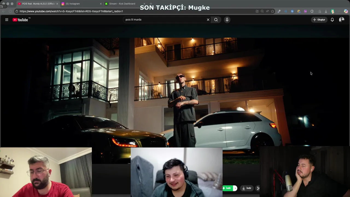This screenshot has height=197, width=350.
Task: Open the purple LR extension icon
Action: click(305, 11)
